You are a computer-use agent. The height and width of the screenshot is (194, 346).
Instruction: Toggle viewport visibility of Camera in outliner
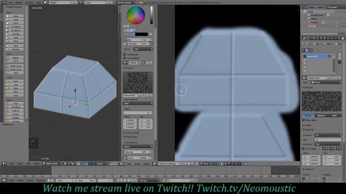click(x=337, y=23)
